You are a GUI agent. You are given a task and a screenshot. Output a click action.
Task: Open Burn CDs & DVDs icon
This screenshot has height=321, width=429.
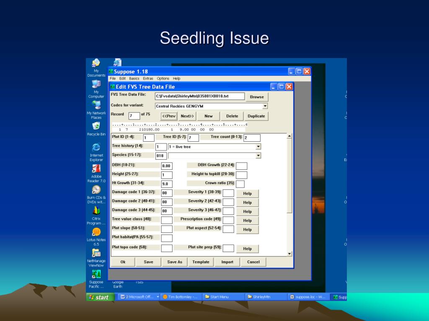point(96,194)
